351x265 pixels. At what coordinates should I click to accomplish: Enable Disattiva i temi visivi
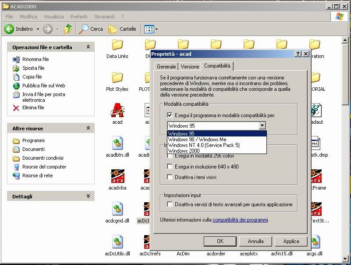pyautogui.click(x=170, y=177)
